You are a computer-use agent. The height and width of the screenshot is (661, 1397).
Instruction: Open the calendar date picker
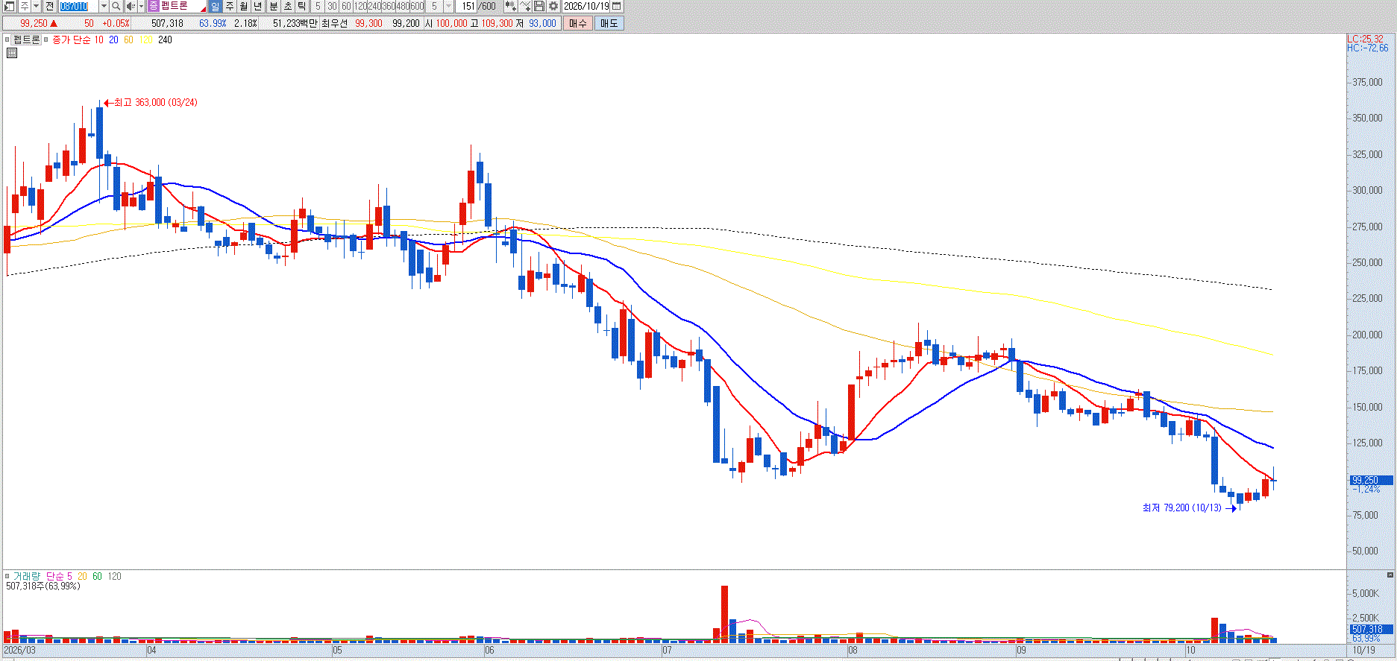coord(616,6)
